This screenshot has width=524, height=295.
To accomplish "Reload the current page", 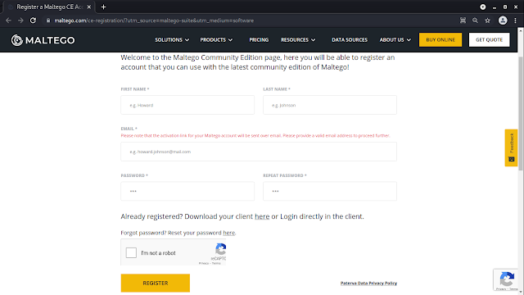I will pyautogui.click(x=33, y=20).
